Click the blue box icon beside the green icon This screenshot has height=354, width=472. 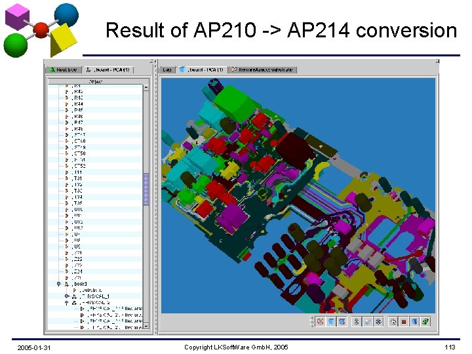point(414,321)
